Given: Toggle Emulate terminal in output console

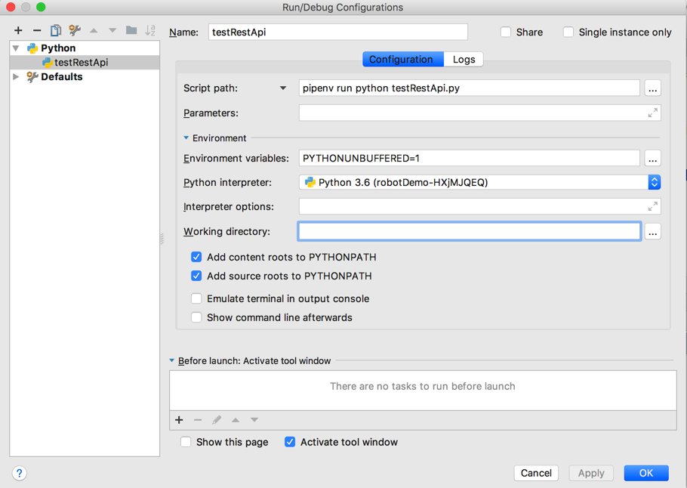Looking at the screenshot, I should [196, 298].
